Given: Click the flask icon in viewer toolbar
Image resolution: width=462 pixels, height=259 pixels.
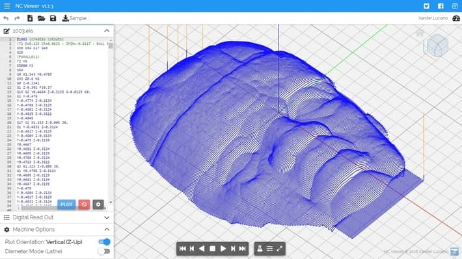Looking at the screenshot, I should point(260,249).
